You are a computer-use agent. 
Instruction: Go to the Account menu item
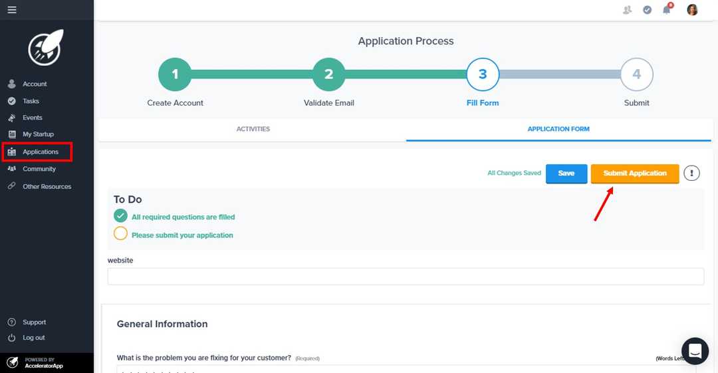click(35, 84)
